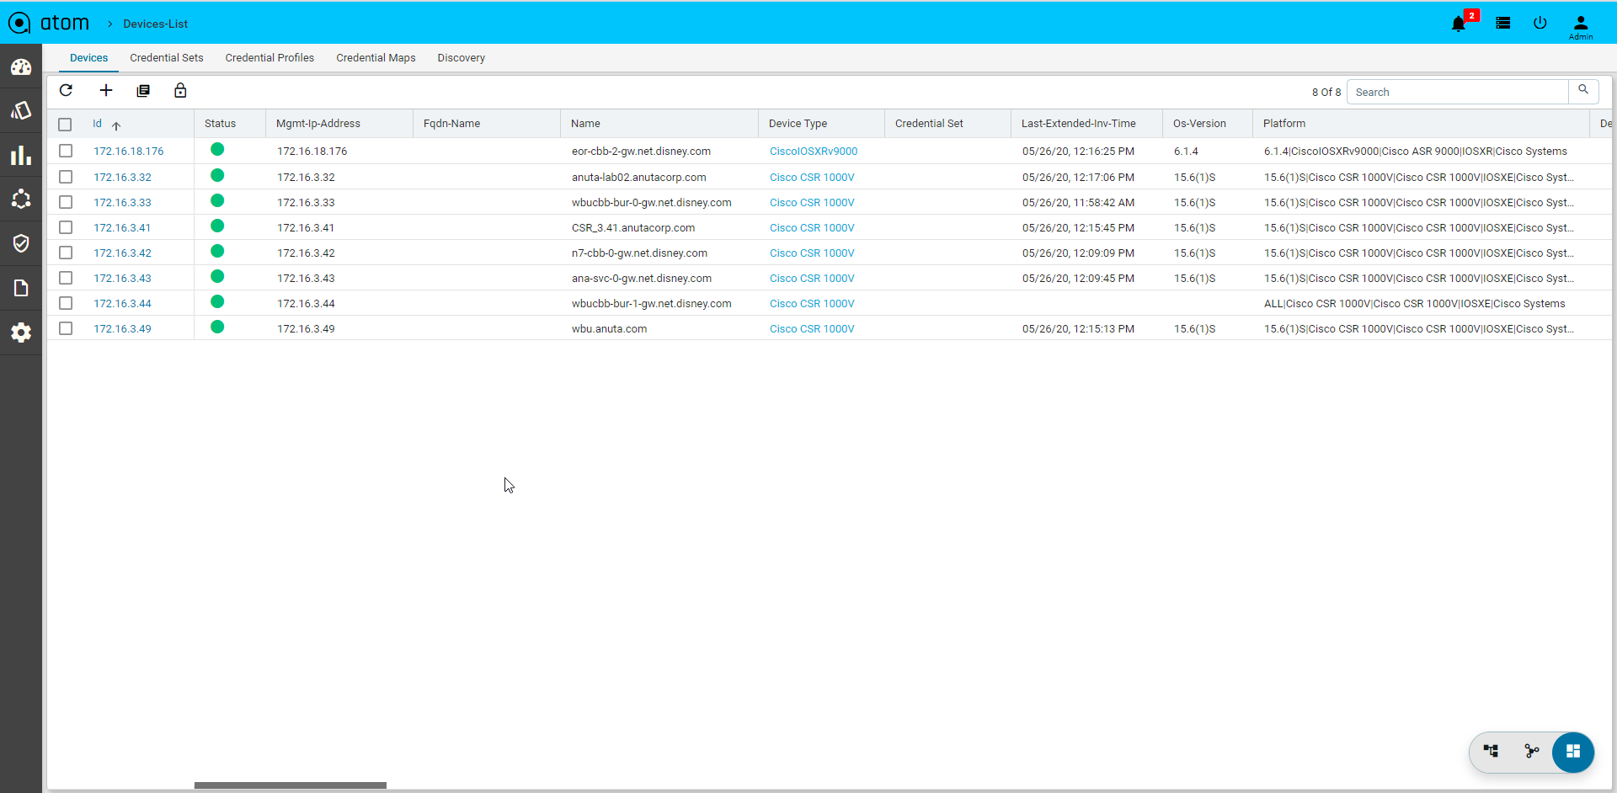Click into the Search input field
The width and height of the screenshot is (1617, 793).
point(1457,92)
